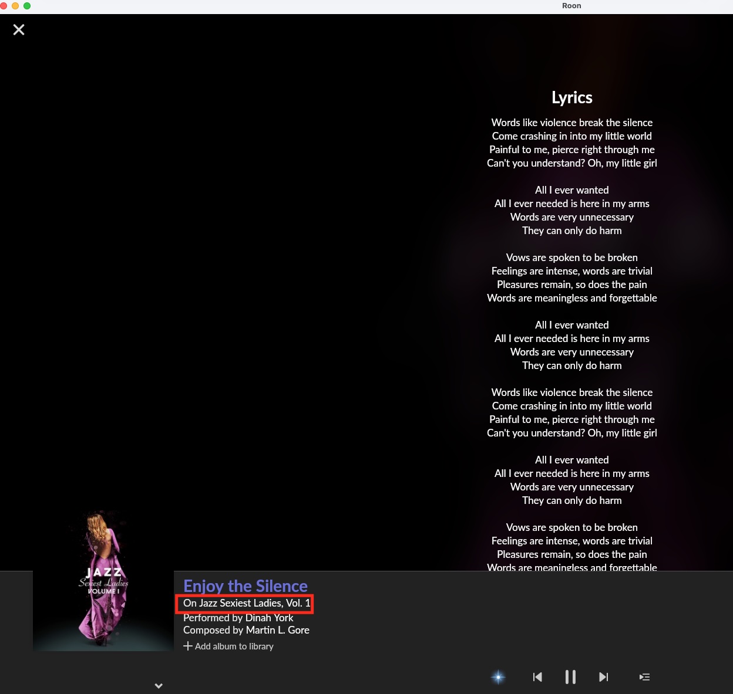The width and height of the screenshot is (733, 694).
Task: Close the Roon window with red button
Action: pyautogui.click(x=4, y=6)
